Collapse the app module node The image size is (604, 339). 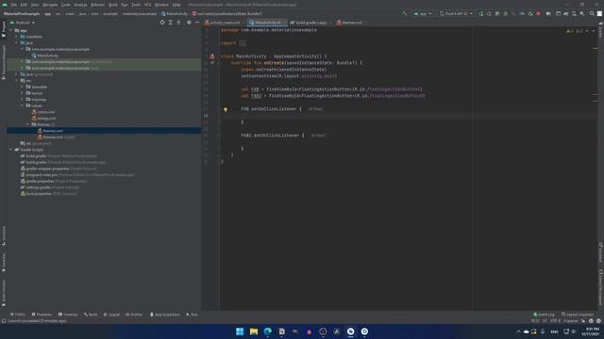coord(11,30)
